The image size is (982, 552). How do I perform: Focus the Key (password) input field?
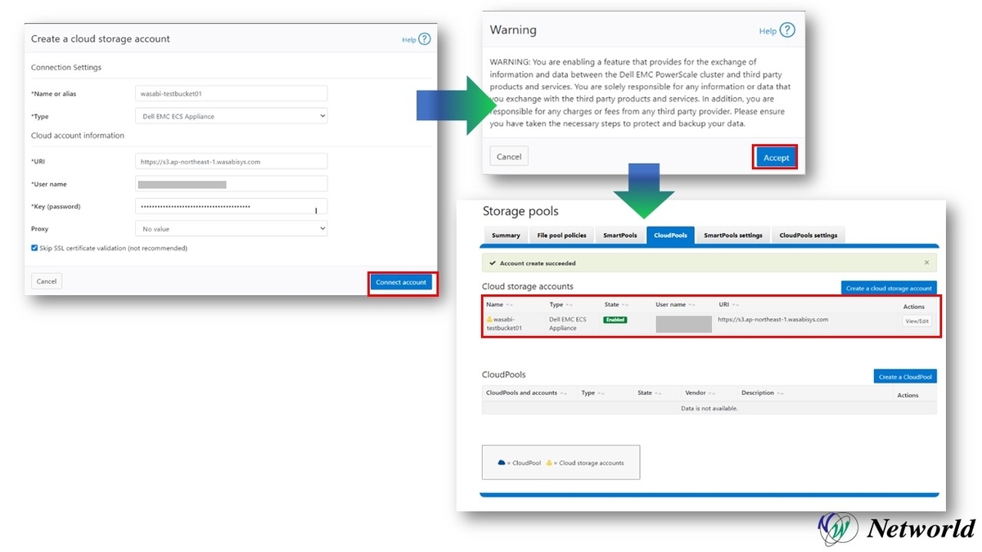click(x=232, y=206)
